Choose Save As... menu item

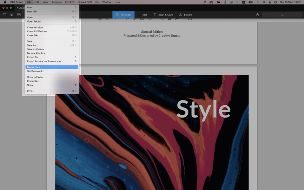[52, 45]
